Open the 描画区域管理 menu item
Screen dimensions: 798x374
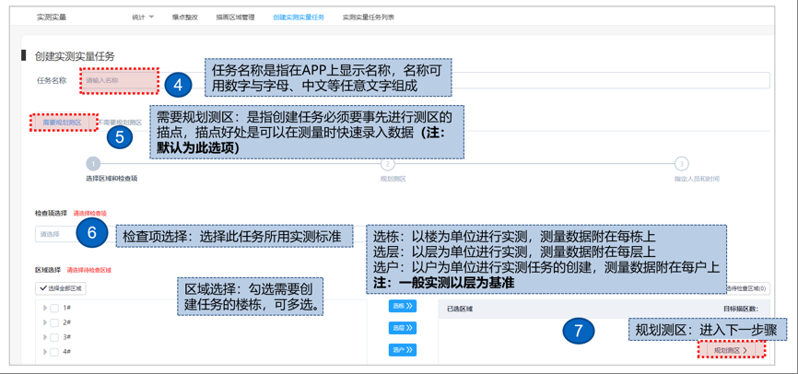235,18
